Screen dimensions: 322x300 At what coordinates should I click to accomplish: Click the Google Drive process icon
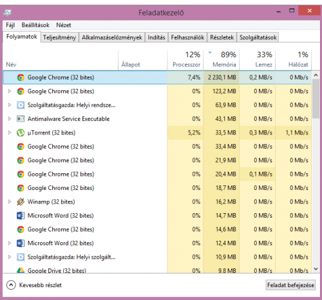(x=21, y=270)
